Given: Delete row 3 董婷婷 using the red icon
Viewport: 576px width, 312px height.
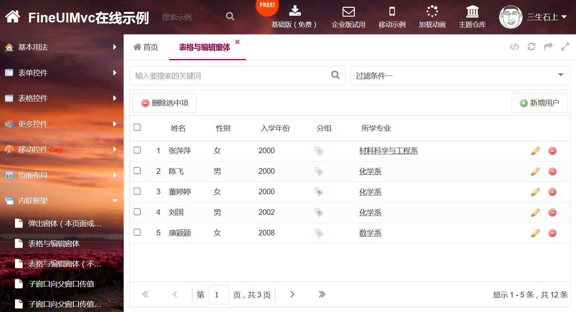Looking at the screenshot, I should 552,192.
